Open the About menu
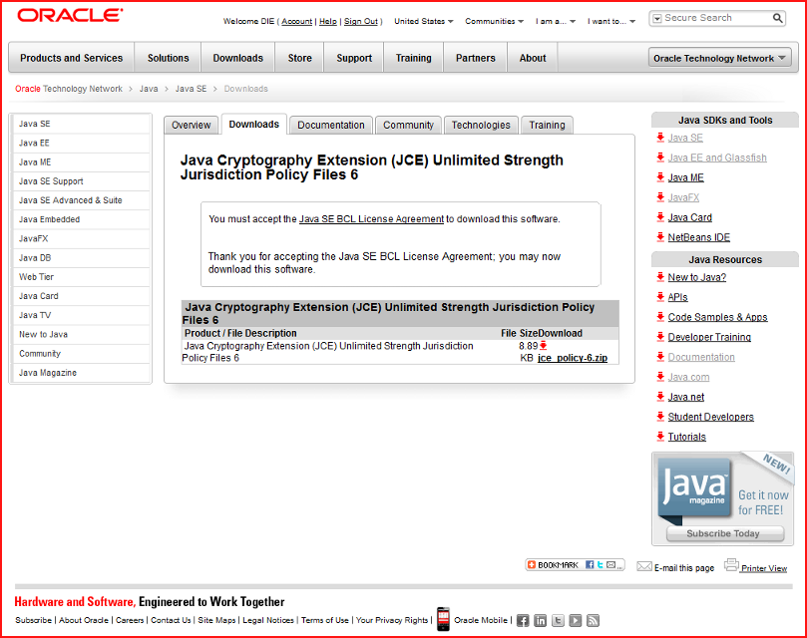The image size is (807, 638). click(x=533, y=58)
